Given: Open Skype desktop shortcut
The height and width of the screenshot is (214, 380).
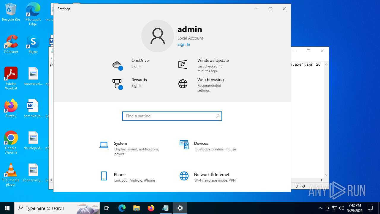Looking at the screenshot, I should (x=33, y=45).
